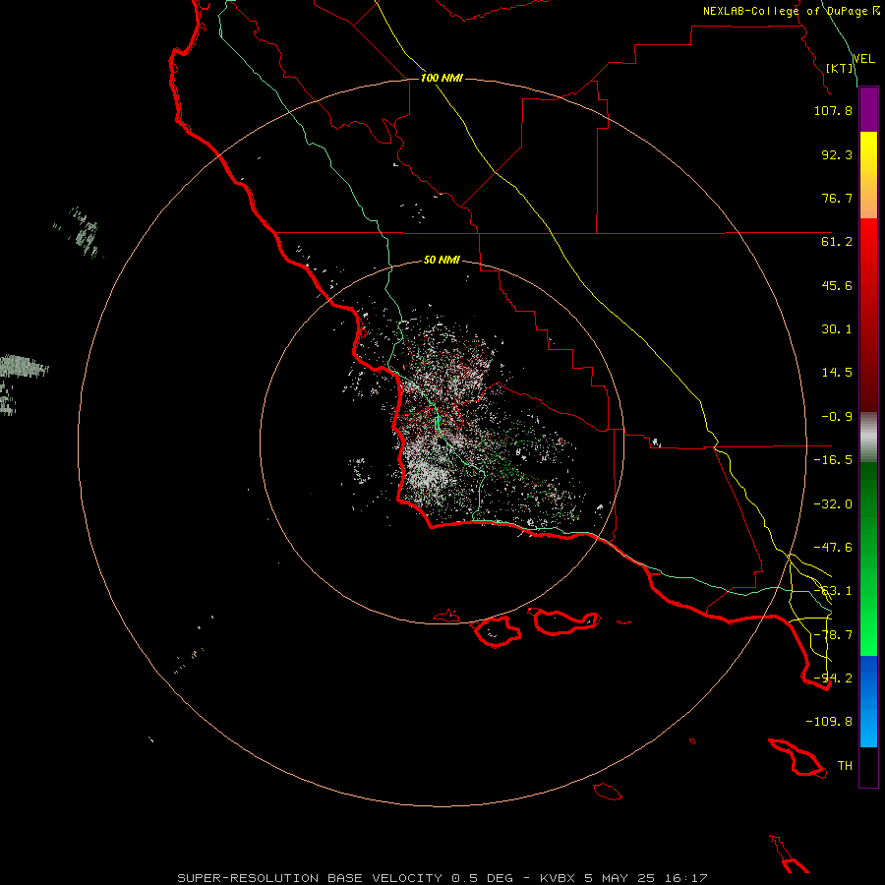Select the 107.8 velocity scale value

click(833, 110)
